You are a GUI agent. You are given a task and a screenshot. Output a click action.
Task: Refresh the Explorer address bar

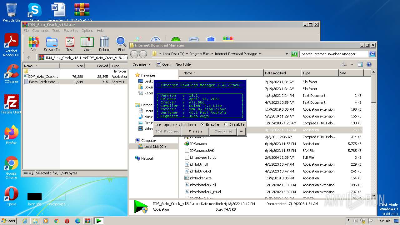click(x=294, y=54)
